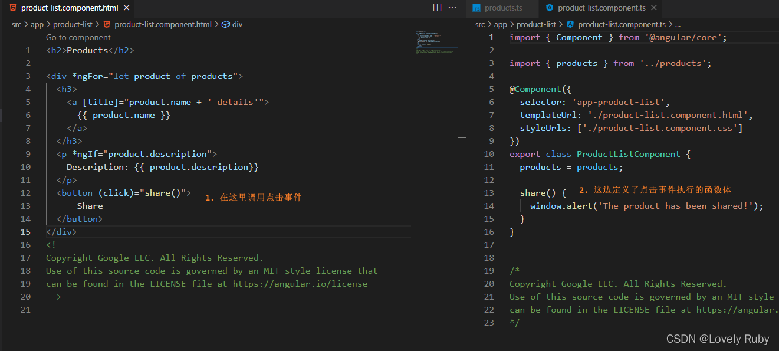The width and height of the screenshot is (779, 351).
Task: Click the '</button>' closing tag
Action: (x=80, y=219)
